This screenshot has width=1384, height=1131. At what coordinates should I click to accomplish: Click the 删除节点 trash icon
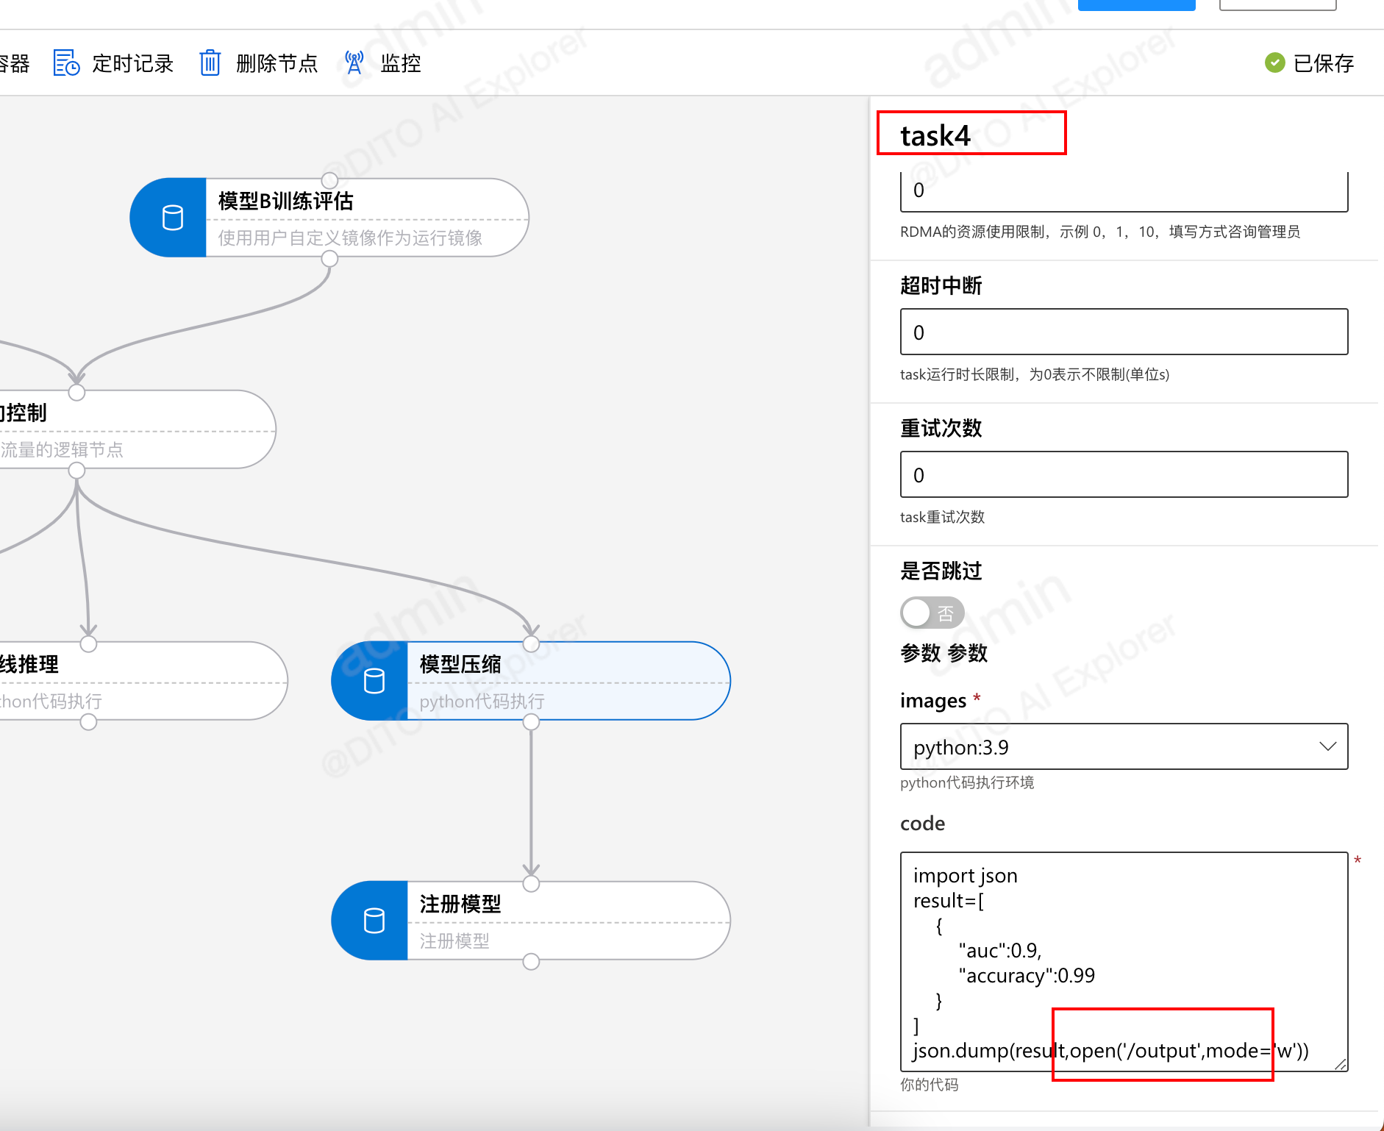pos(210,63)
